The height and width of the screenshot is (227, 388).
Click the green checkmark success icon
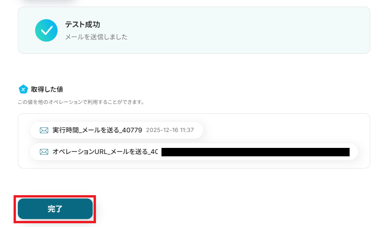(x=46, y=30)
